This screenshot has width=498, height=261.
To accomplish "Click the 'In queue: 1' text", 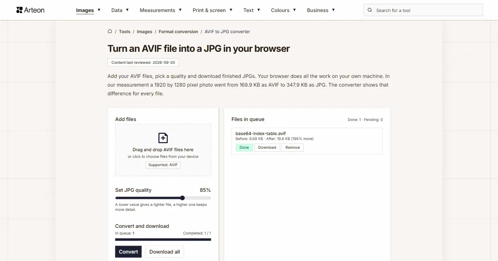I will (x=124, y=233).
